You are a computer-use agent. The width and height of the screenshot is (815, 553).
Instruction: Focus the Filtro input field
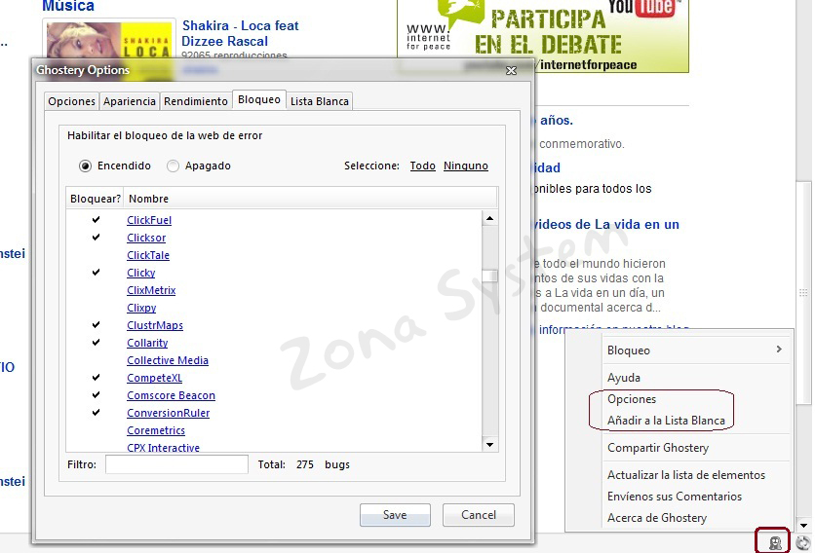tap(176, 464)
